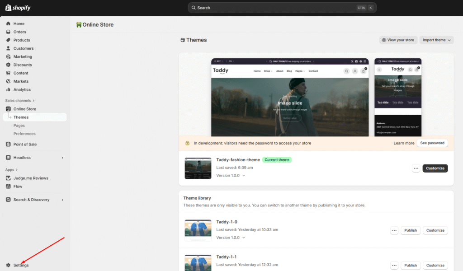Click View your store button
Screen dimensions: 463x271
[398, 40]
